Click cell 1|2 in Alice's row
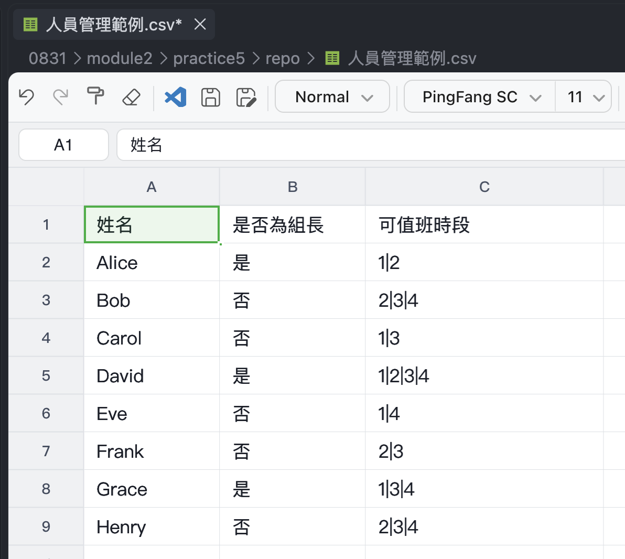 [x=484, y=262]
